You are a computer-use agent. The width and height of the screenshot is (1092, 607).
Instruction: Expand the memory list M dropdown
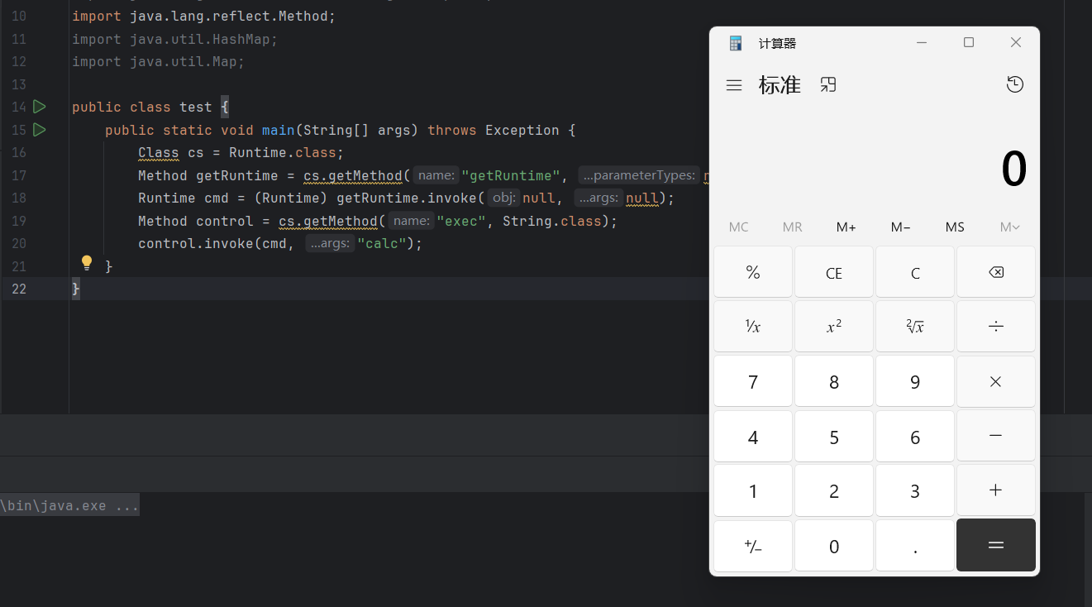pyautogui.click(x=1009, y=227)
